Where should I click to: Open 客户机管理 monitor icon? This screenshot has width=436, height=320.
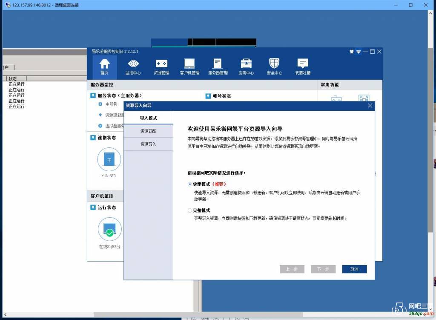189,67
